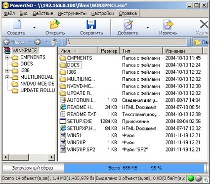The height and width of the screenshot is (184, 210).
Task: Click the magnifier icon in status bar
Action: (x=206, y=180)
